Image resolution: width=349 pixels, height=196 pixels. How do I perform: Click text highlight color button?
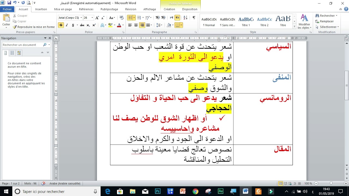click(110, 25)
